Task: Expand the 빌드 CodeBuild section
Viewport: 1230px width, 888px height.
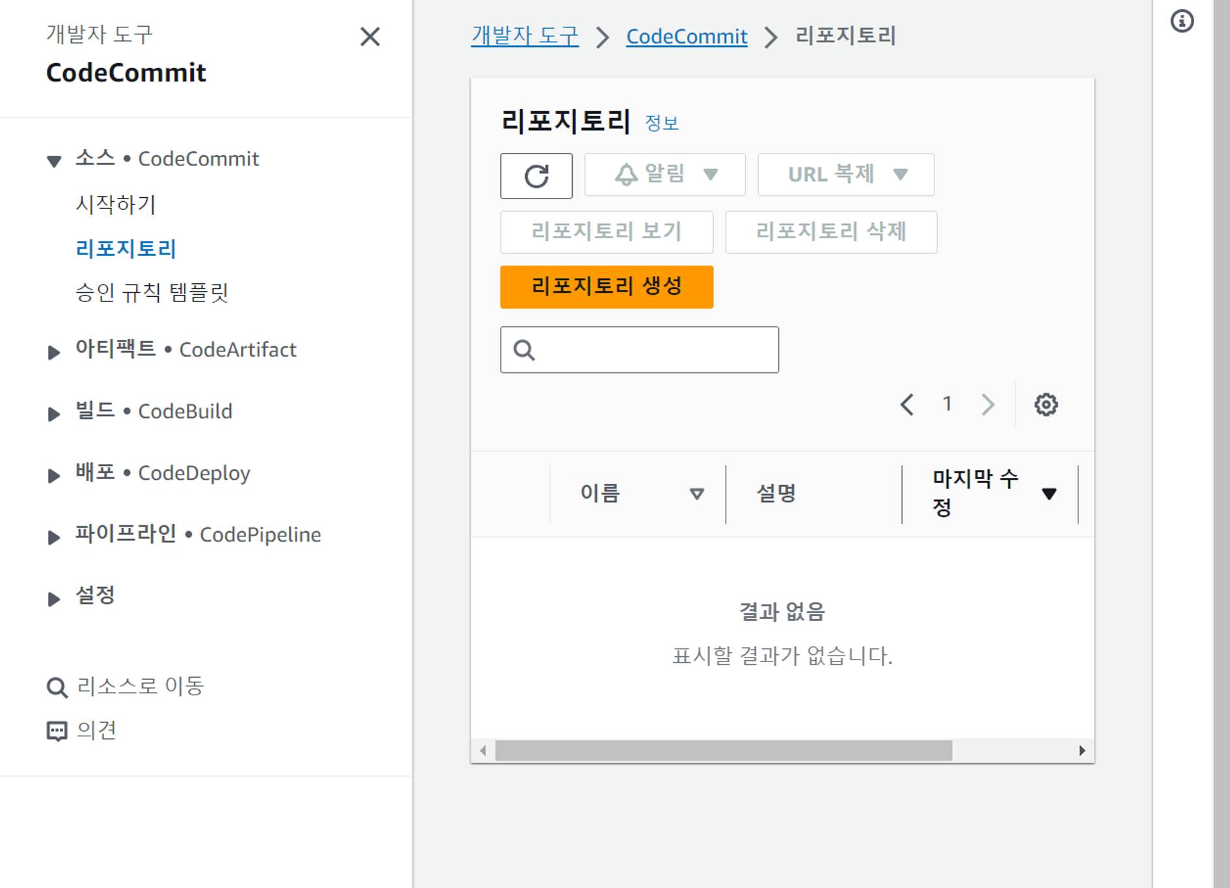Action: tap(54, 413)
